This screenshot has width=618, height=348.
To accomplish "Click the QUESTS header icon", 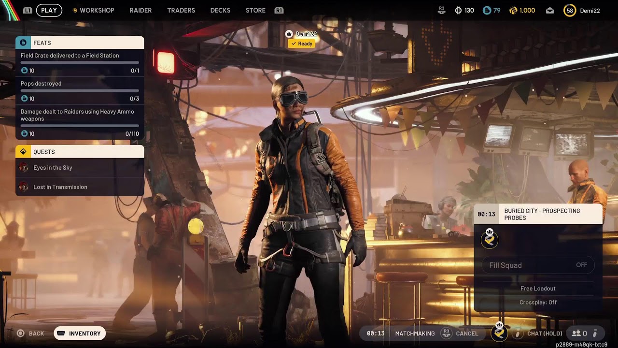I will point(23,152).
